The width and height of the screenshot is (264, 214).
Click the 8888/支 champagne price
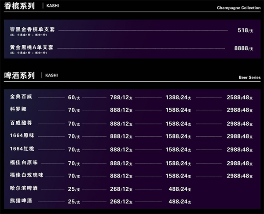point(244,48)
